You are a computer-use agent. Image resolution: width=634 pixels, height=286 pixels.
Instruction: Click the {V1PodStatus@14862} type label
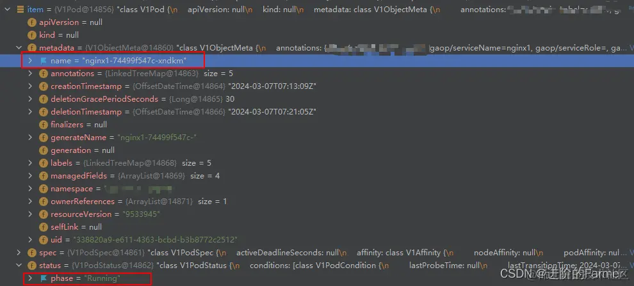pyautogui.click(x=113, y=266)
